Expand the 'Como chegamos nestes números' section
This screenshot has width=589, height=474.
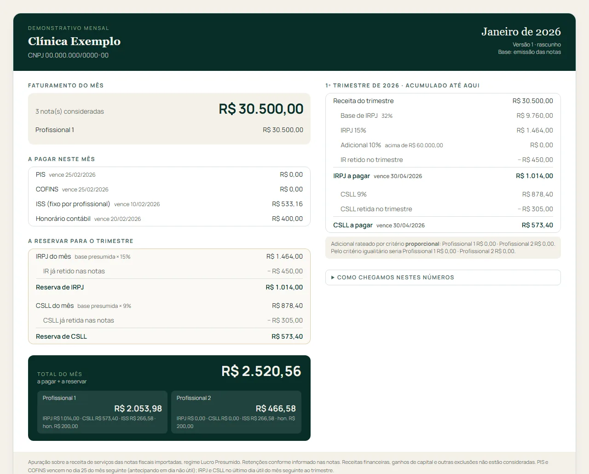443,277
